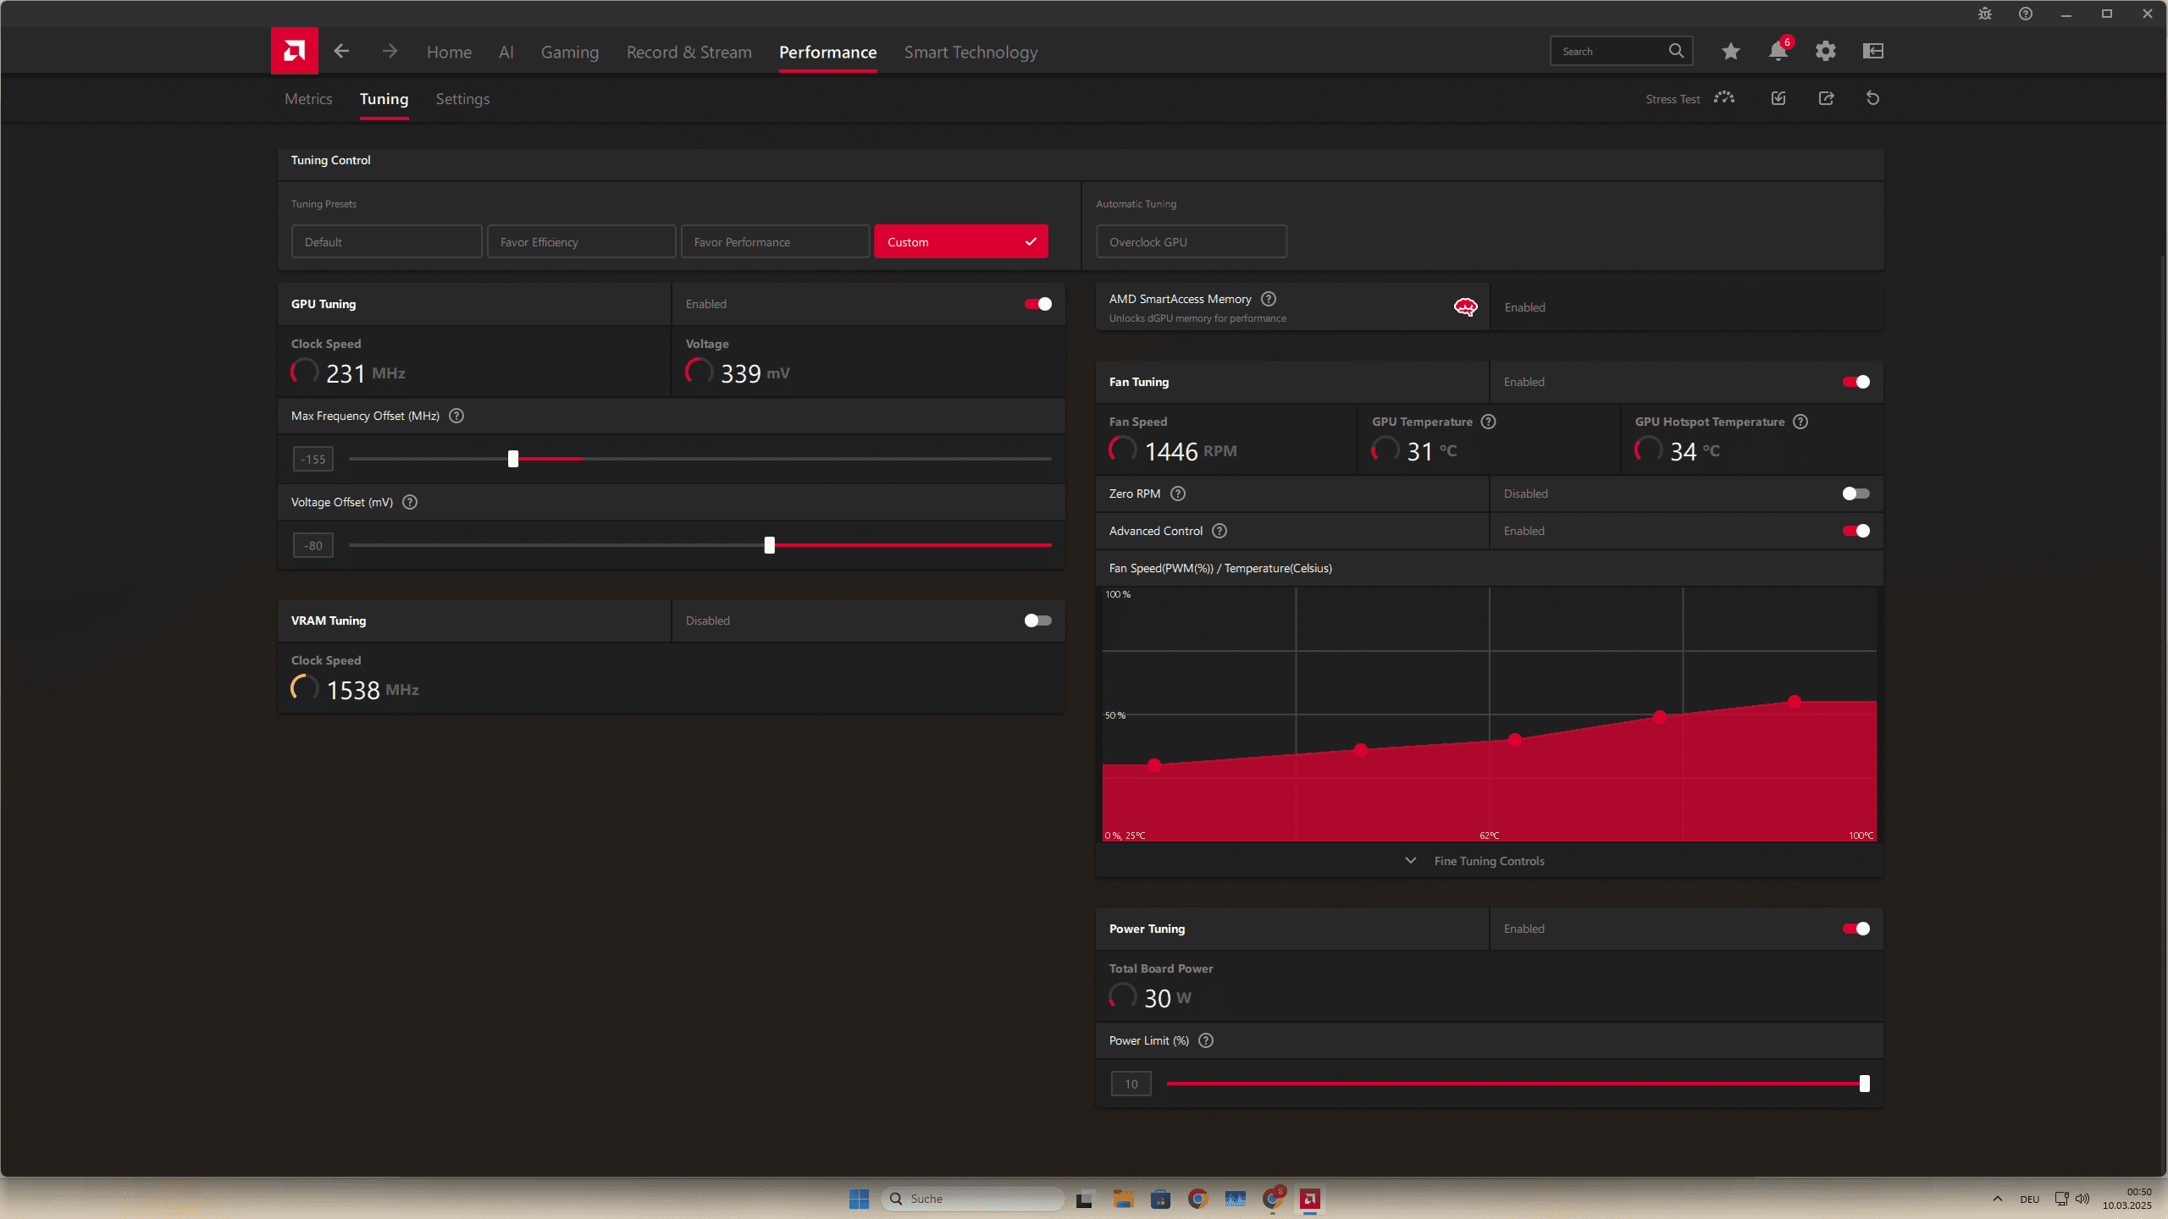Open the Home tab

pyautogui.click(x=449, y=52)
